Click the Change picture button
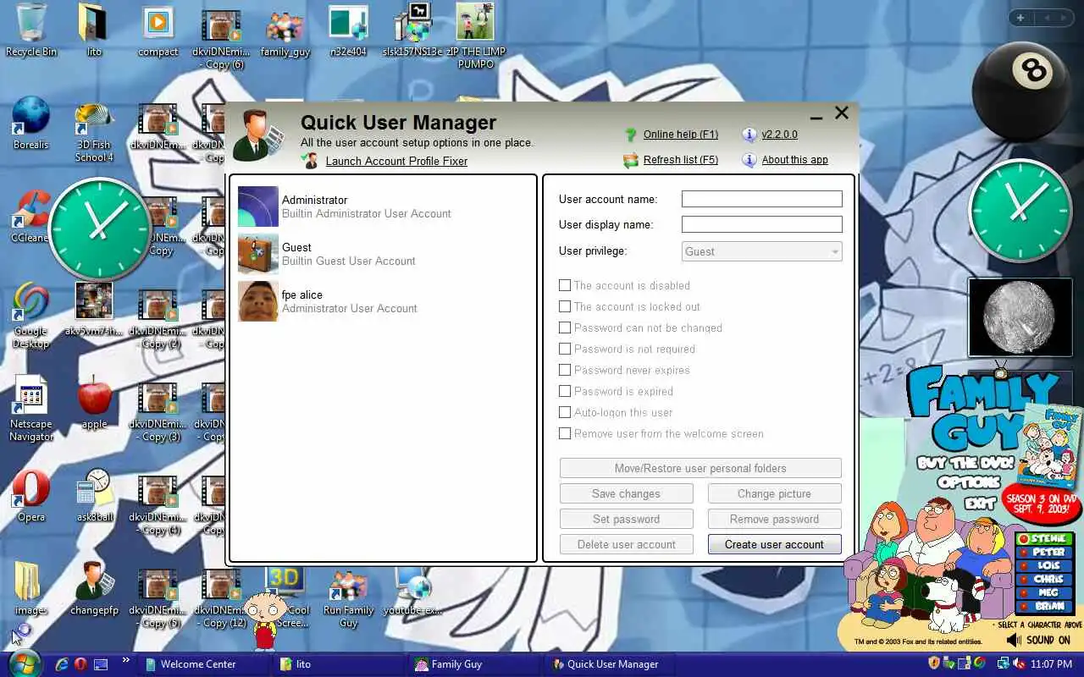The image size is (1084, 677). (x=774, y=494)
